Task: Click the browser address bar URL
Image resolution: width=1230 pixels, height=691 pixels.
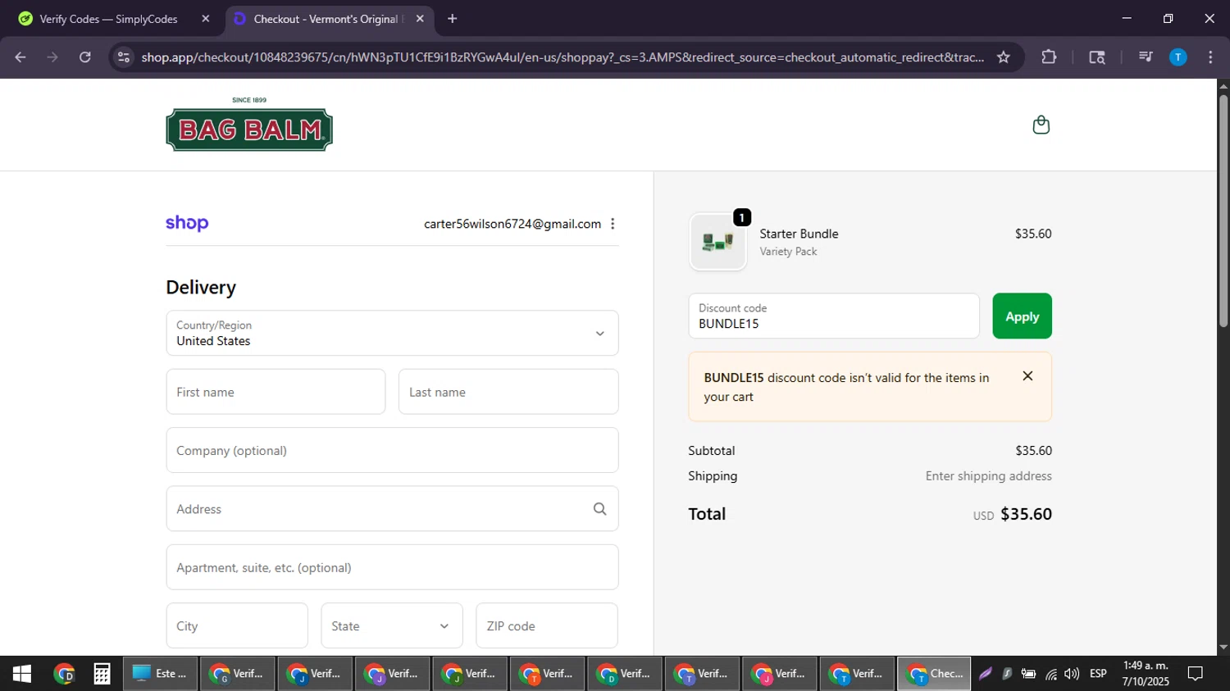Action: point(563,57)
